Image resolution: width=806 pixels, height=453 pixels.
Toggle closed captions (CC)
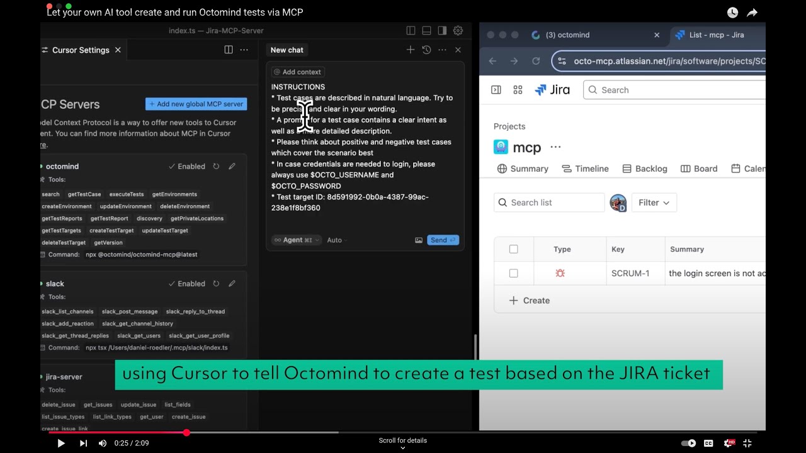click(x=708, y=443)
